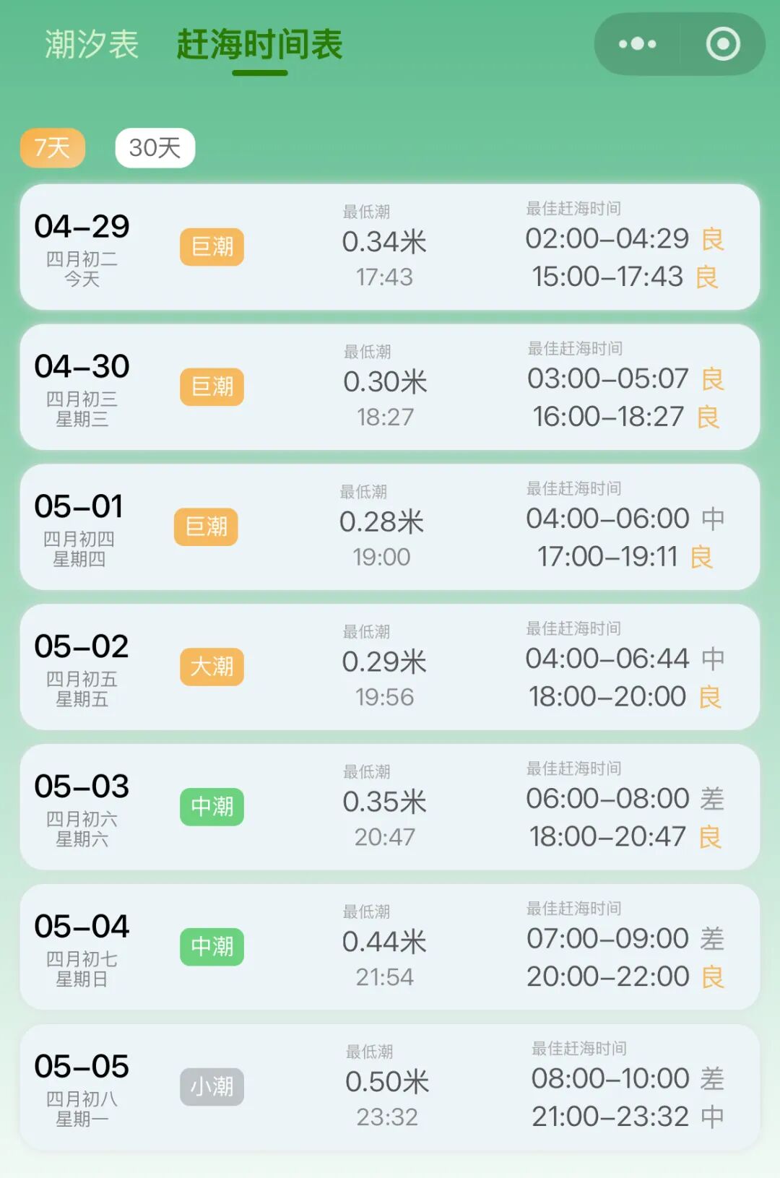Tap the 中潮 badge on 05-03
The height and width of the screenshot is (1178, 780).
212,807
